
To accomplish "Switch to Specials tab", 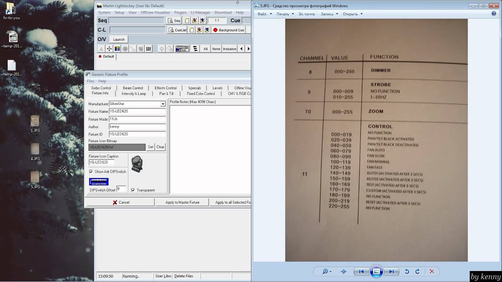I will (195, 88).
